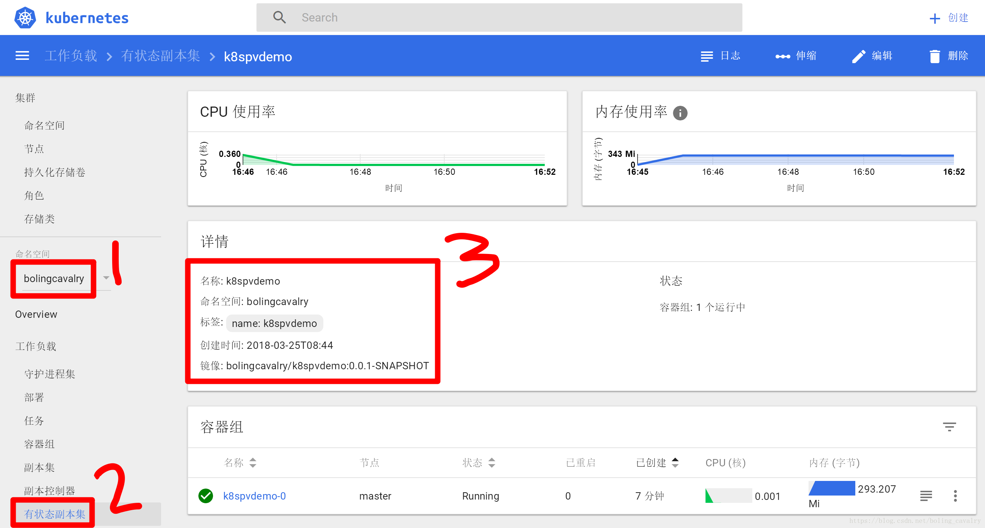The width and height of the screenshot is (985, 528).
Task: Open the pod list filter icon
Action: click(x=949, y=427)
